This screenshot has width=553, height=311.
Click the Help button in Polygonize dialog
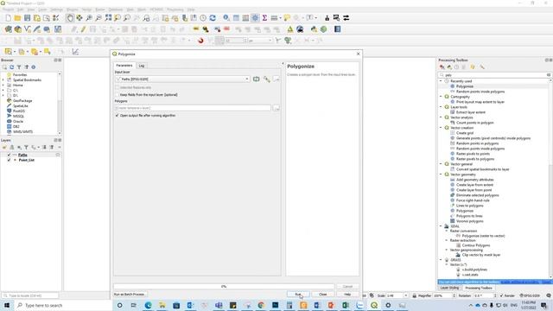(347, 294)
